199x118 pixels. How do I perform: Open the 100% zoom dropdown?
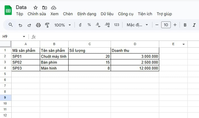(x=63, y=25)
